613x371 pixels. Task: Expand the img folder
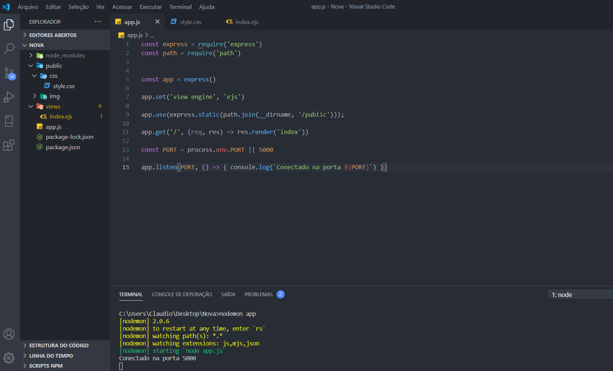pyautogui.click(x=65, y=96)
